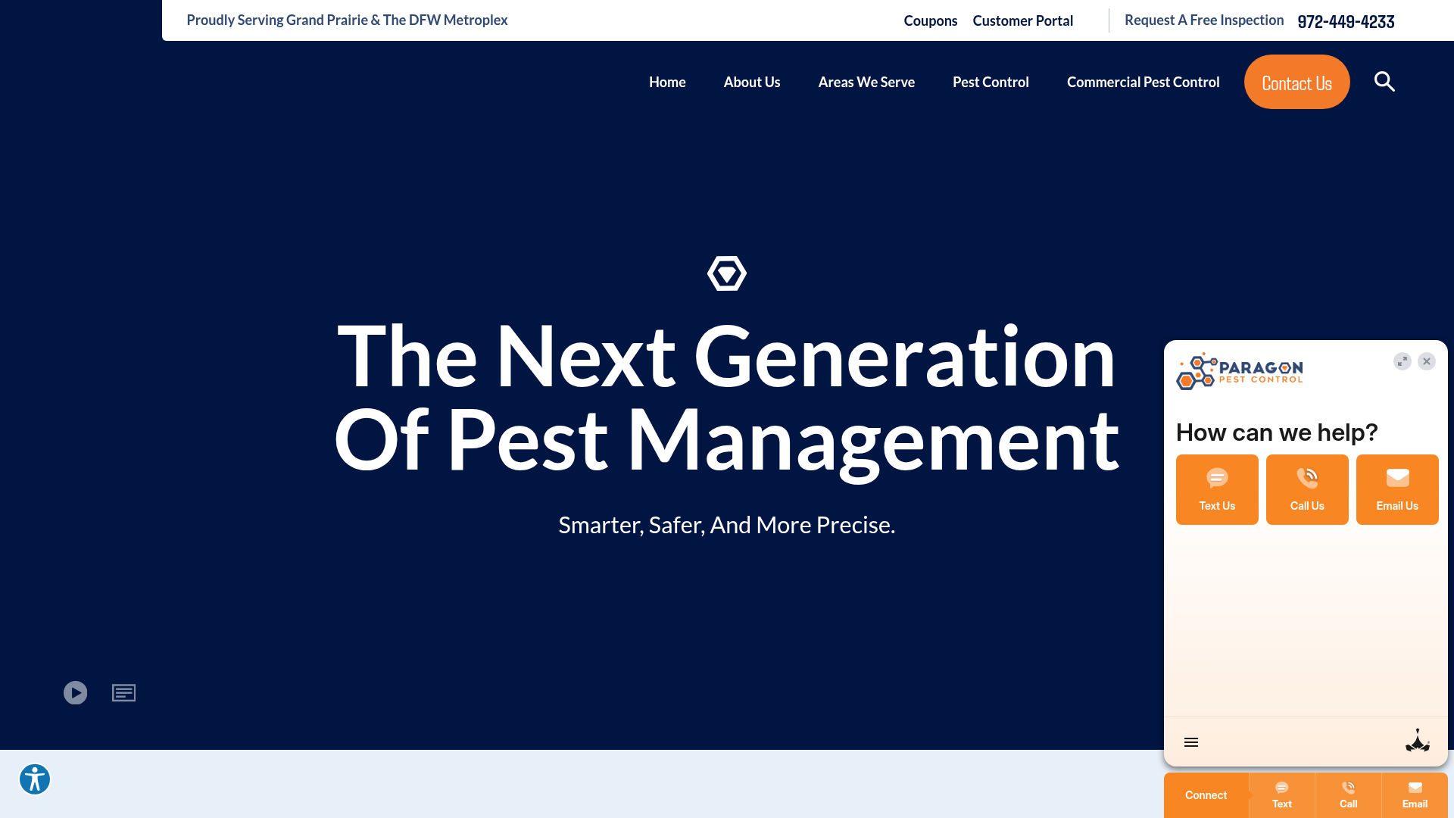Open the video transcript icon
Image resolution: width=1454 pixels, height=818 pixels.
pyautogui.click(x=123, y=692)
